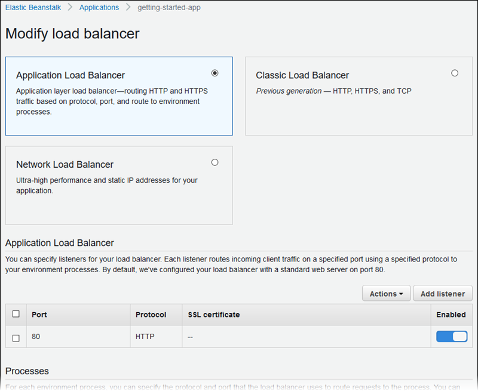Open the Actions dropdown menu
Screen dimensions: 478x391
(385, 293)
